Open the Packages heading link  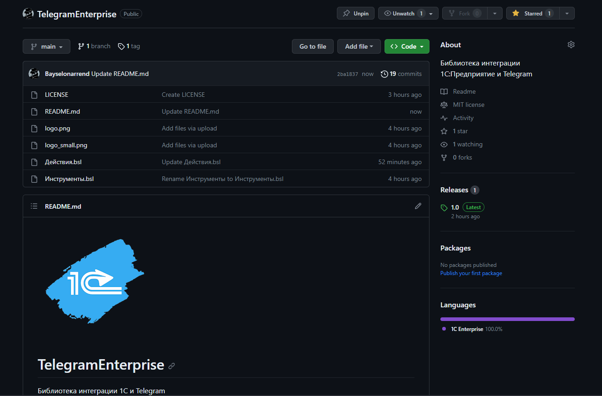click(x=455, y=248)
